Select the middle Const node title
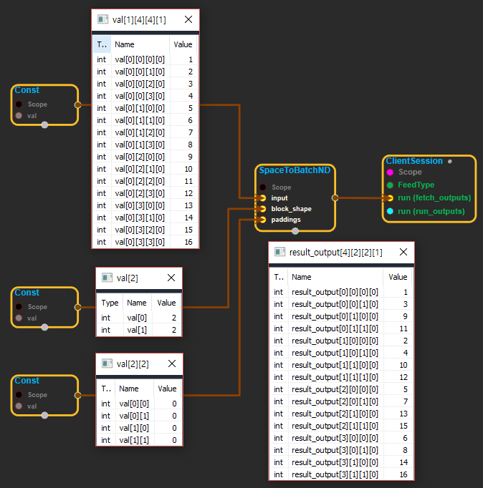This screenshot has width=483, height=488. 27,293
